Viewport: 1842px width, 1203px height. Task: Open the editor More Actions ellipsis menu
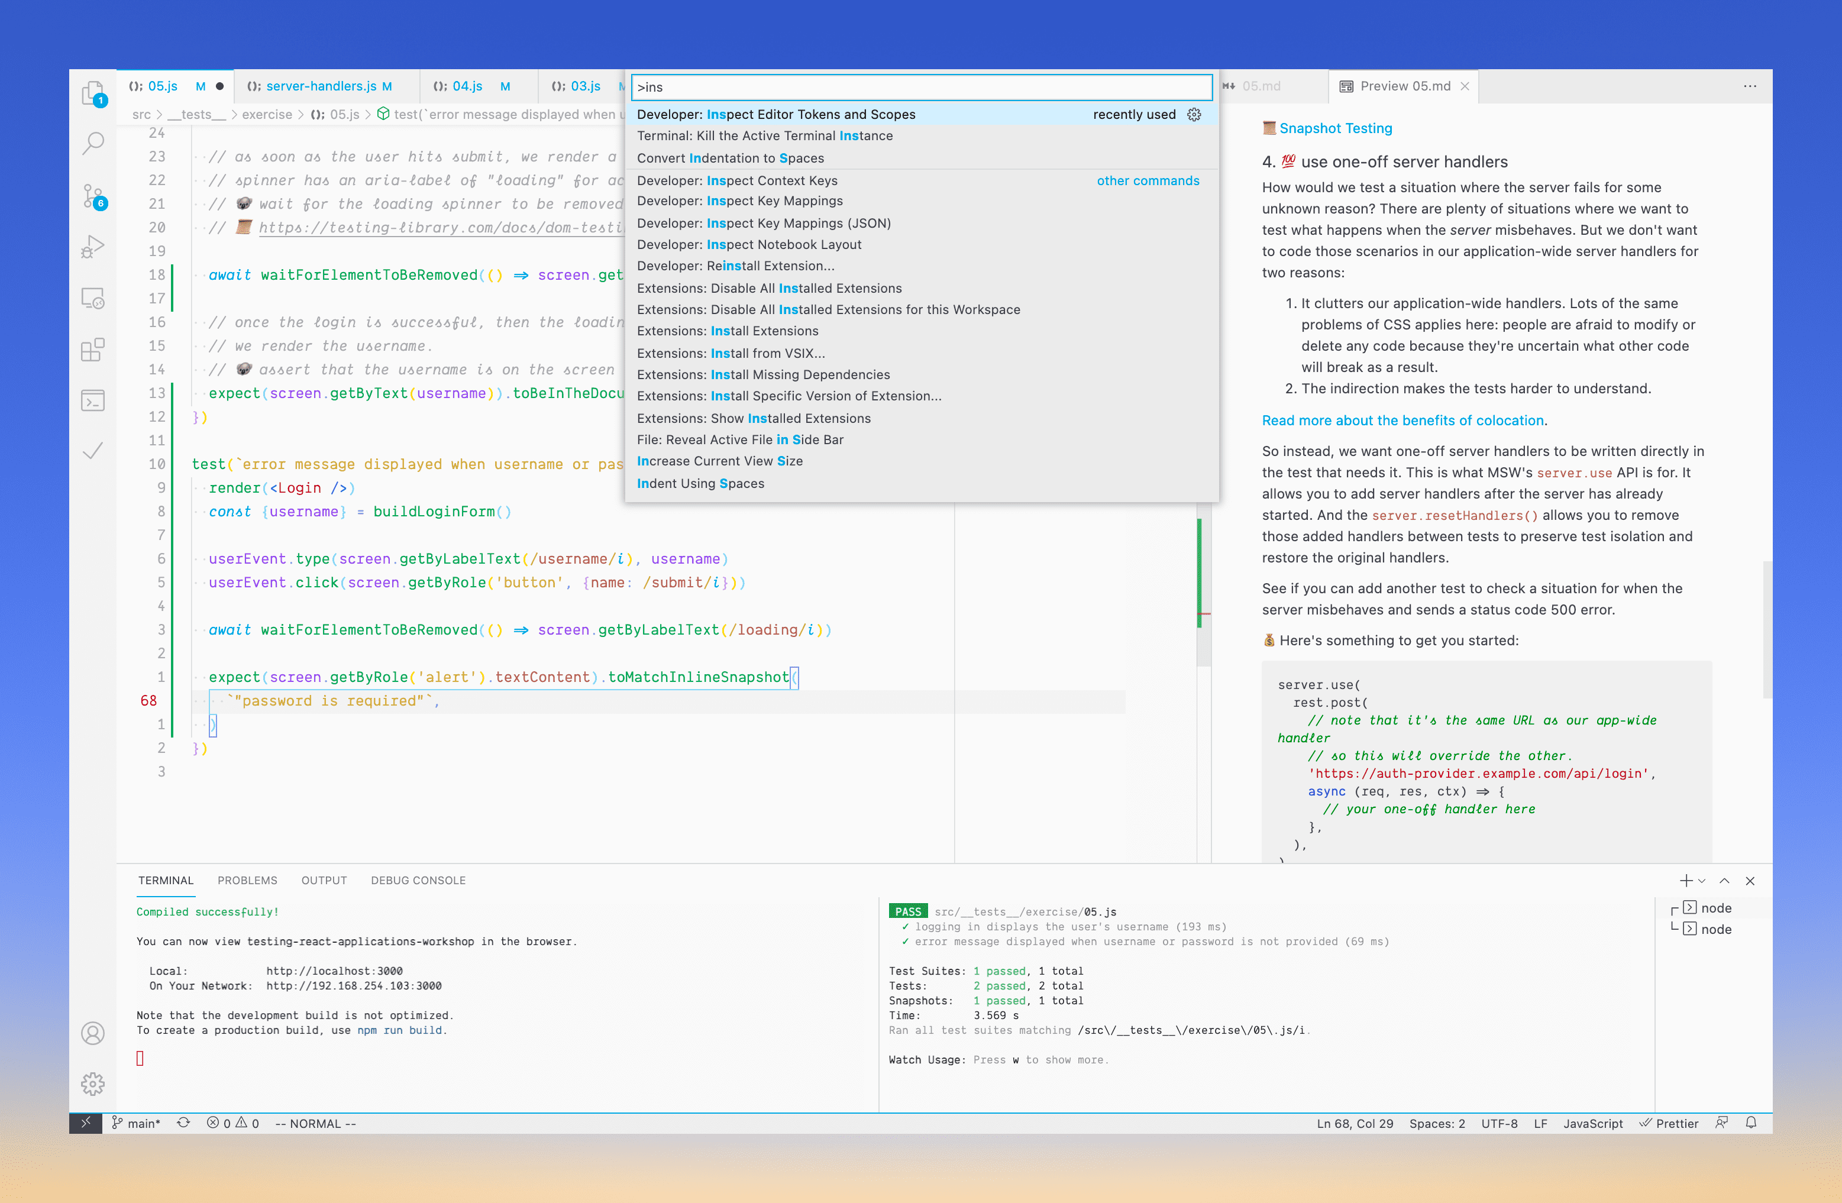pyautogui.click(x=1750, y=86)
